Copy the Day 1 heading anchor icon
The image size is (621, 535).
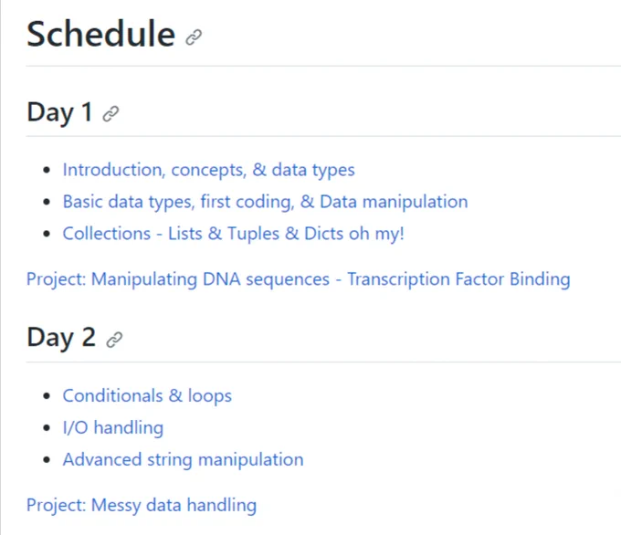111,113
